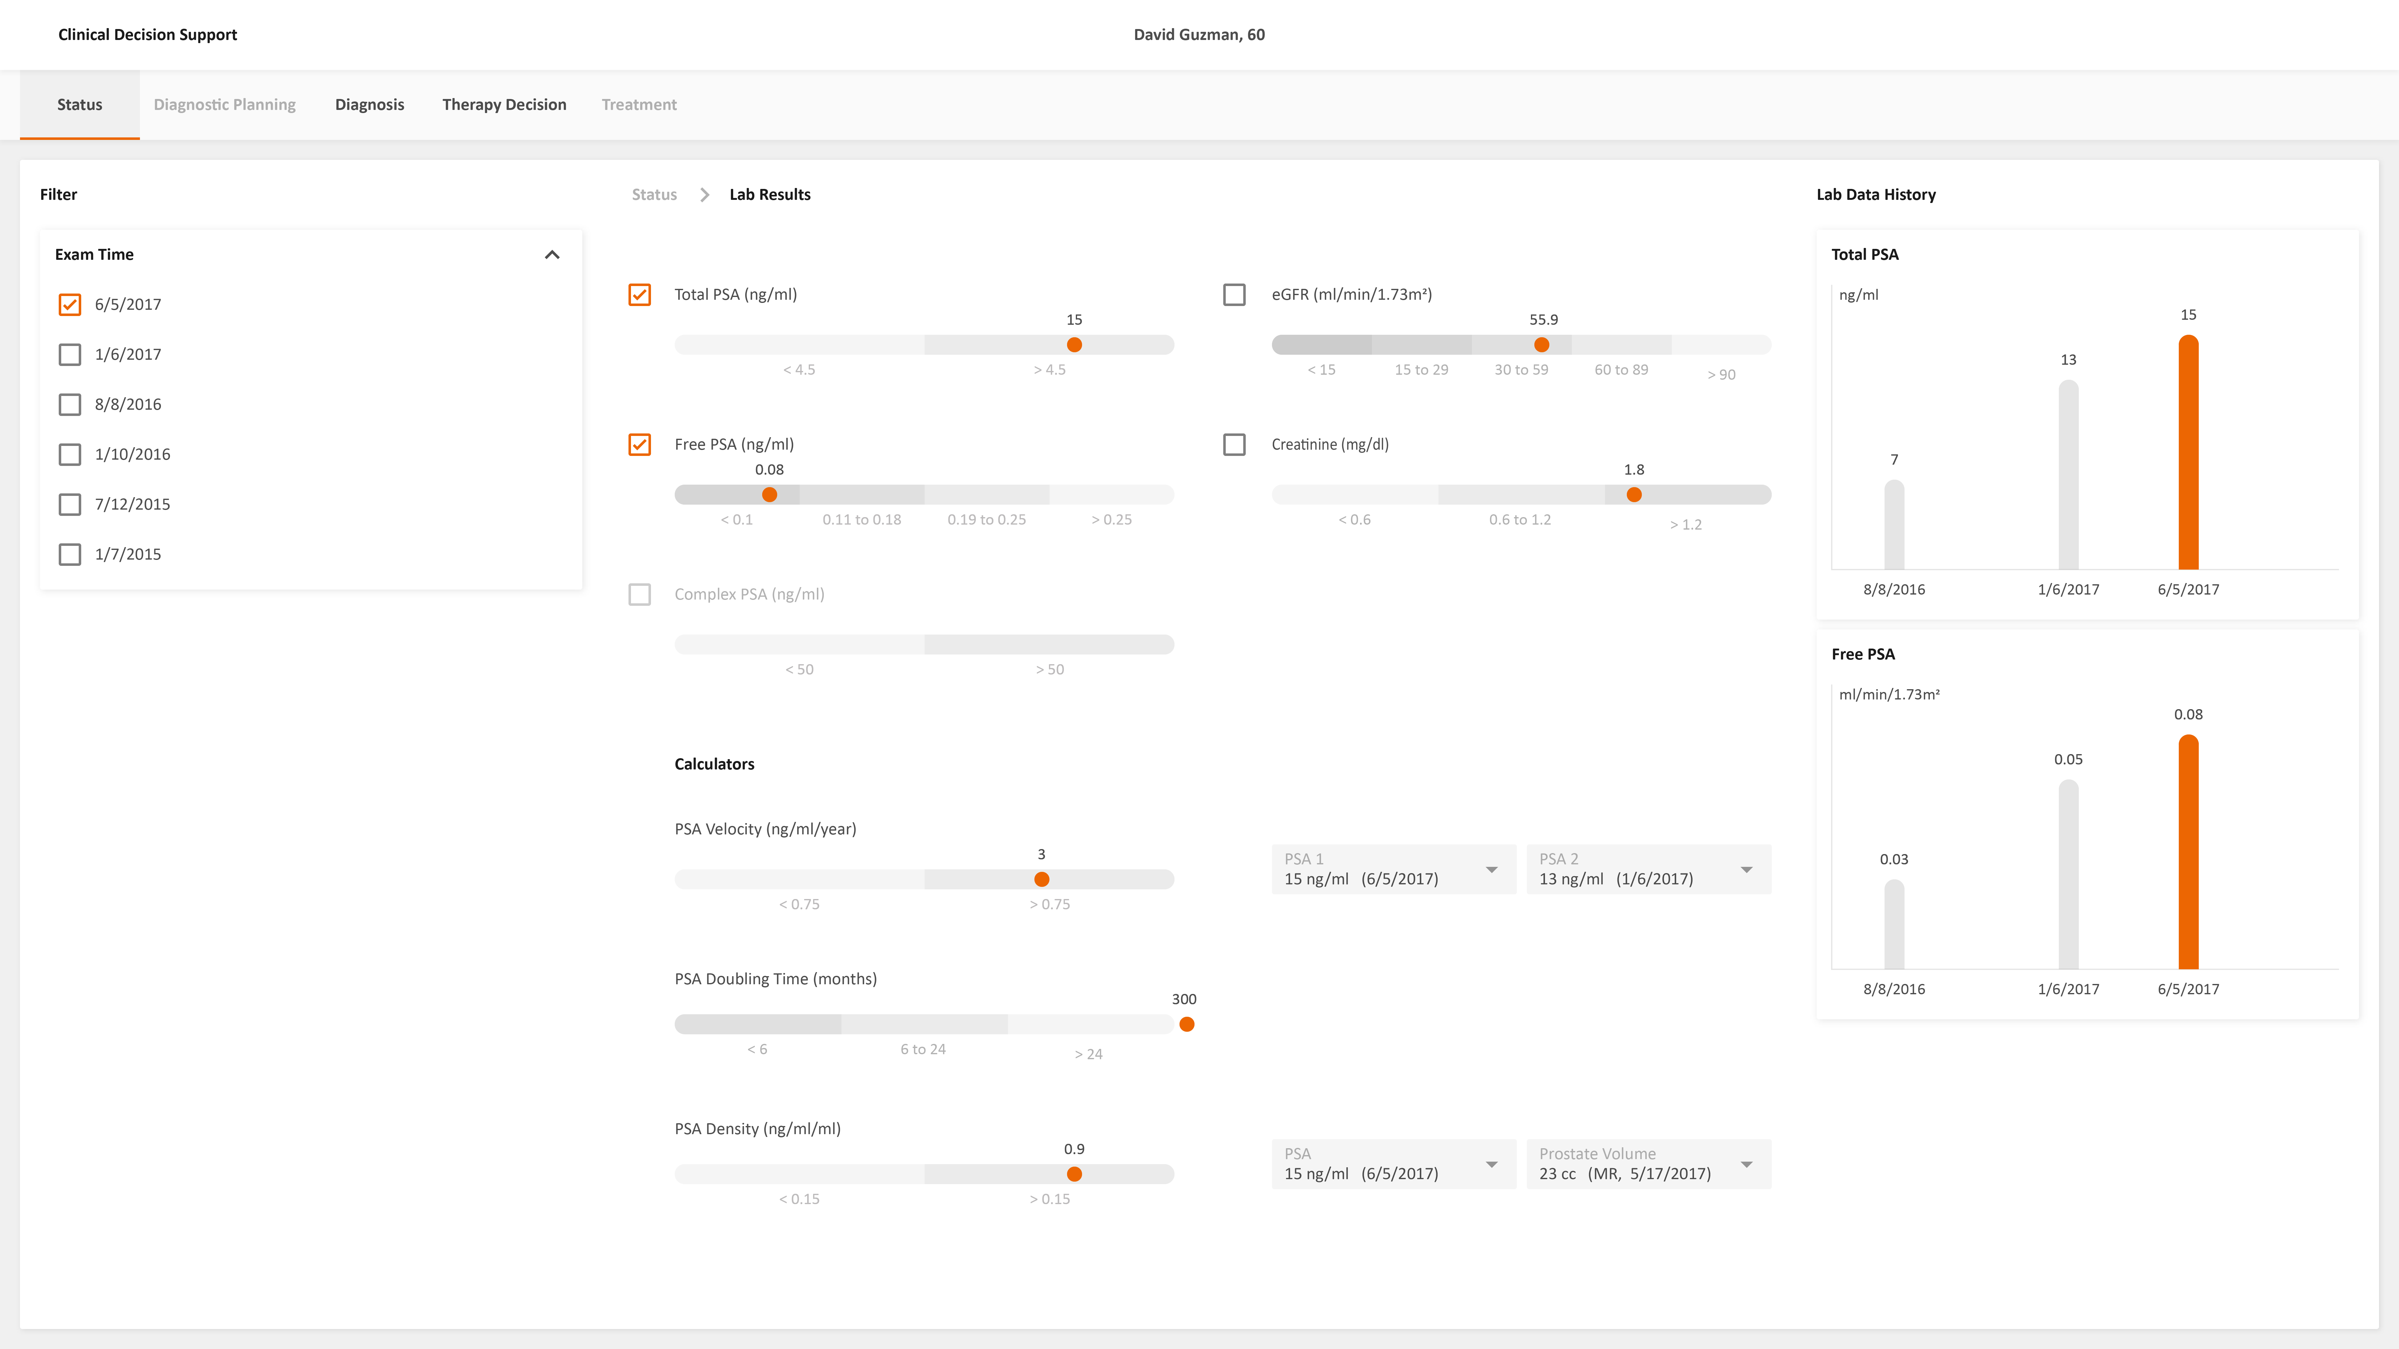Enable the Complex PSA checkbox

coord(640,594)
